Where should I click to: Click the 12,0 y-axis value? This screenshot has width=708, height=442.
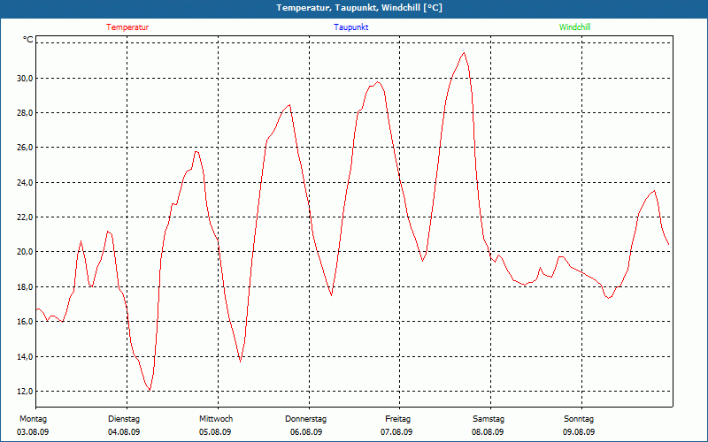pyautogui.click(x=26, y=392)
